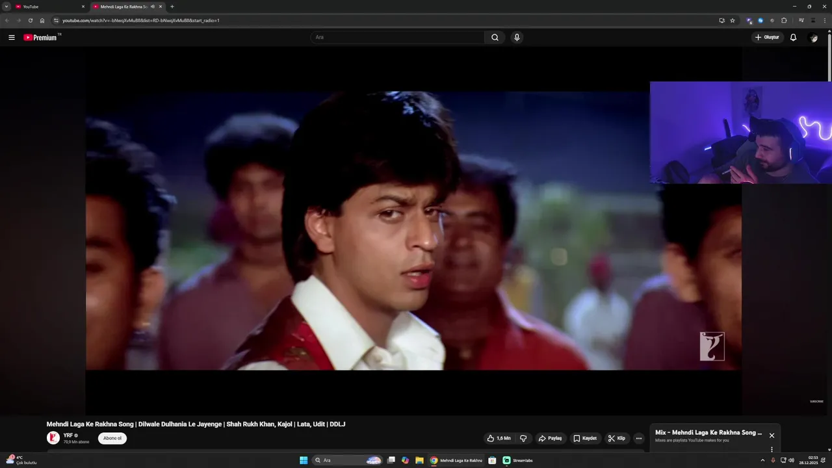Go back in browser history
This screenshot has height=468, width=832.
pos(7,20)
